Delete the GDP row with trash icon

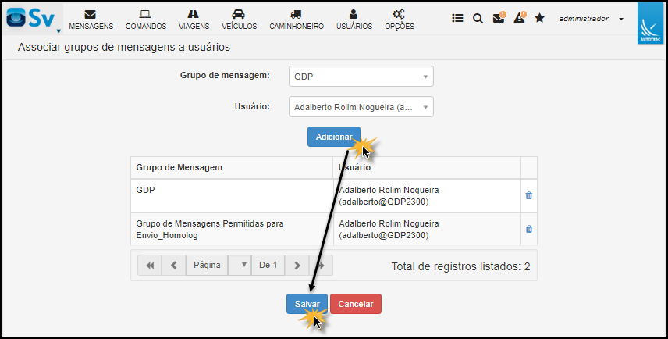click(528, 195)
